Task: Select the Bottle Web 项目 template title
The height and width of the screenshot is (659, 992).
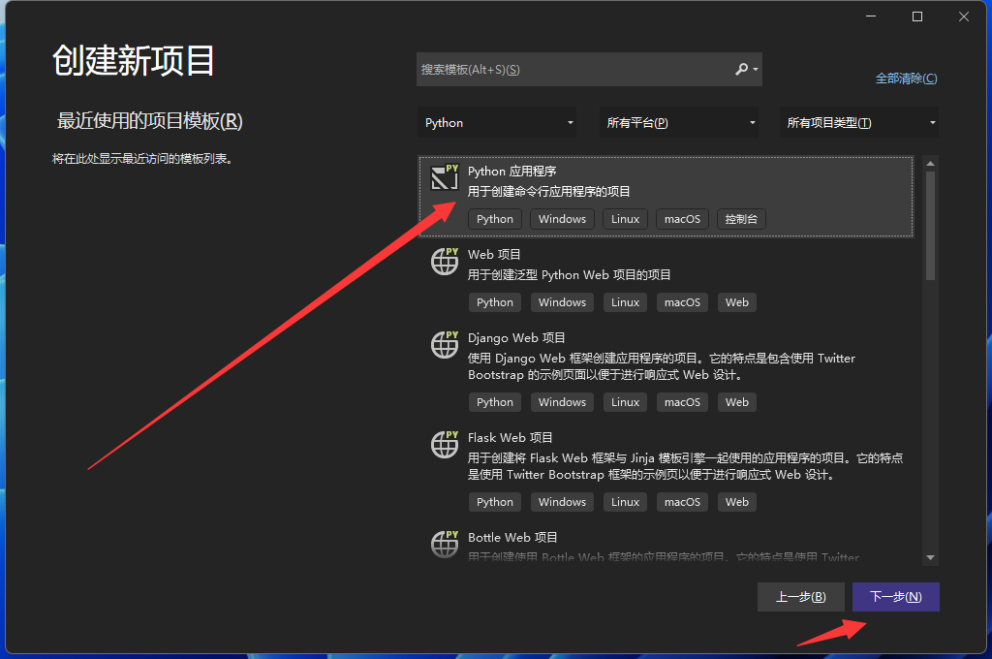Action: [512, 538]
